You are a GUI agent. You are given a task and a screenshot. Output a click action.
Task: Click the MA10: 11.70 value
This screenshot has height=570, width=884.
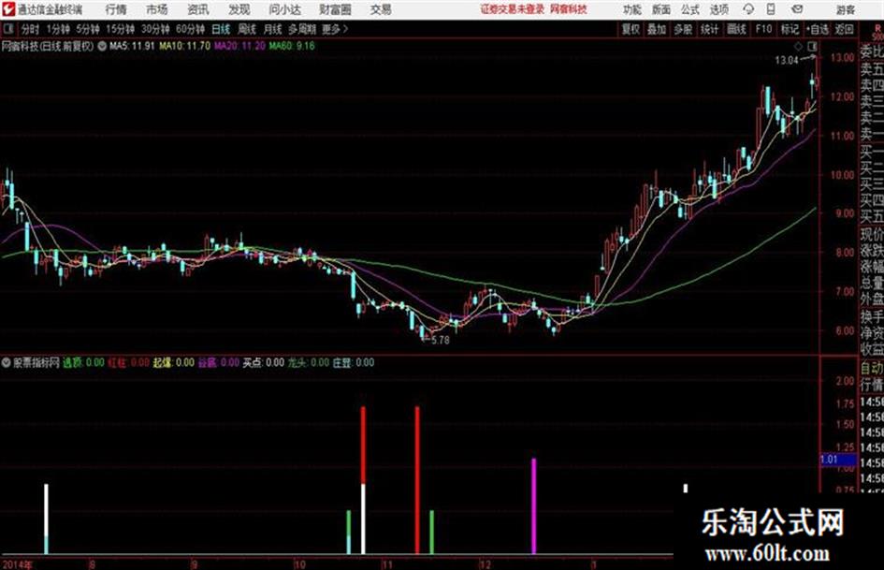coord(185,46)
